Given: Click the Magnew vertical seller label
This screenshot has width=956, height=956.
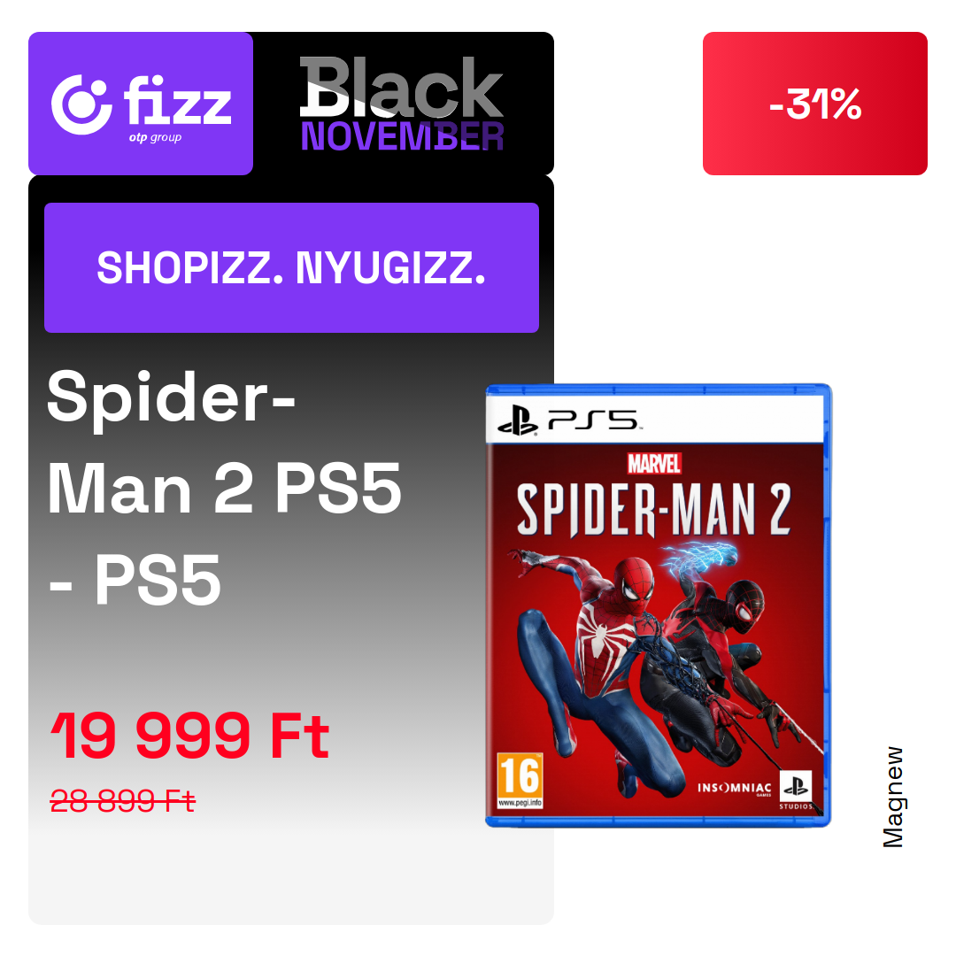Looking at the screenshot, I should 893,797.
